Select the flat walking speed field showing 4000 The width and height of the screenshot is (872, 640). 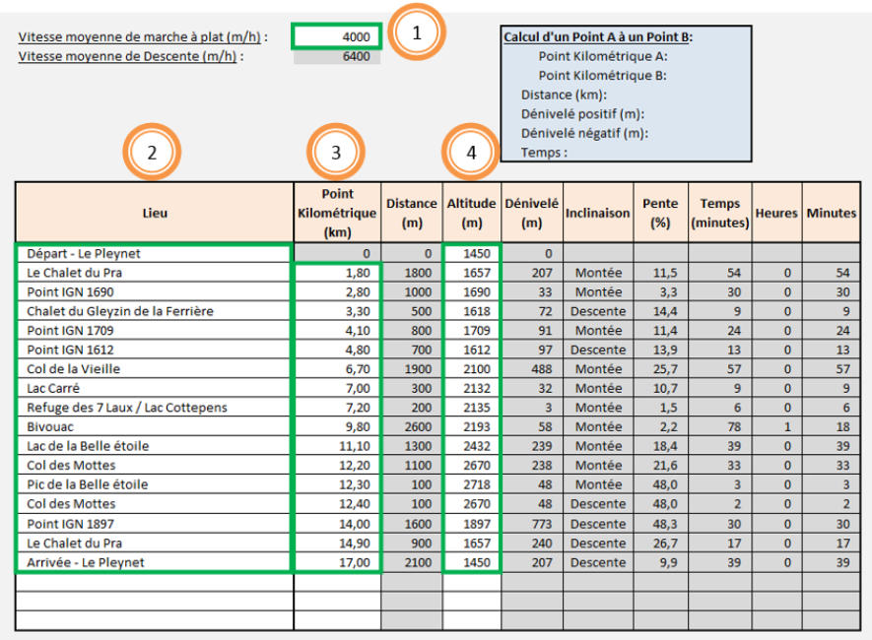[337, 36]
